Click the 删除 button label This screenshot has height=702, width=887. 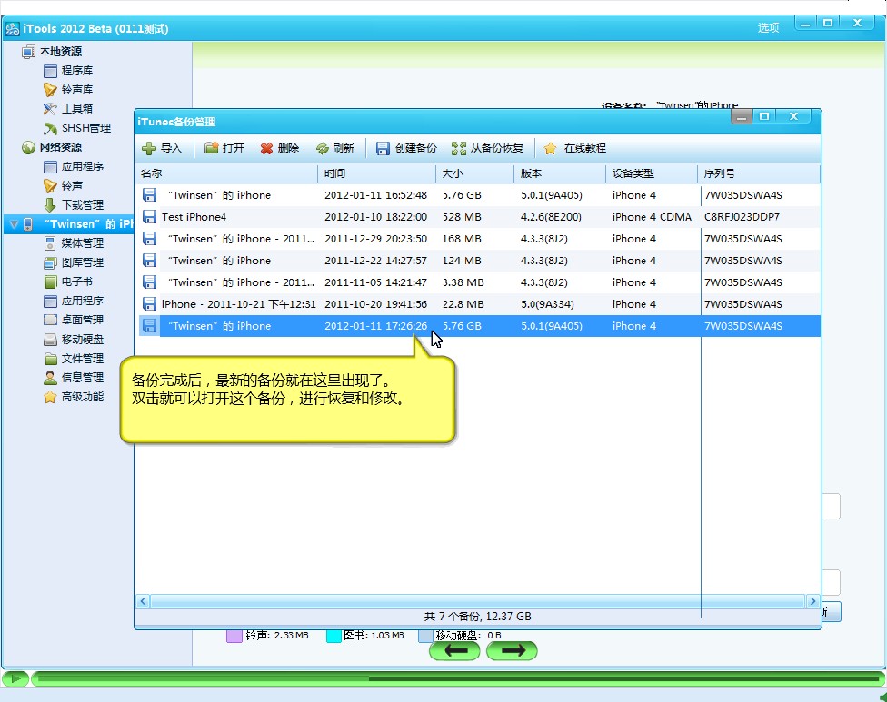[x=288, y=148]
